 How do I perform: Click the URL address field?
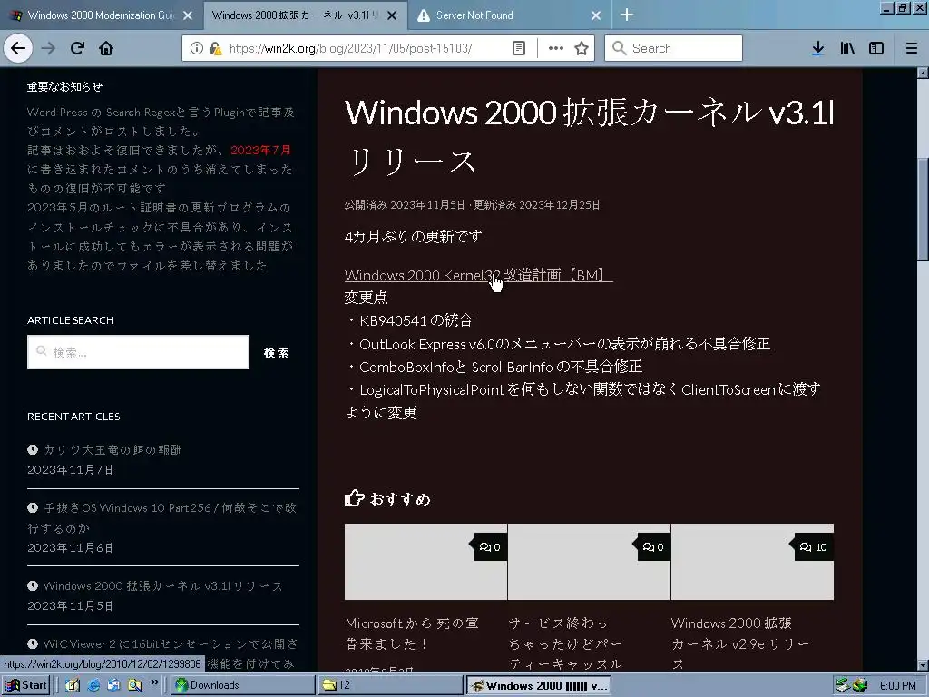[349, 48]
